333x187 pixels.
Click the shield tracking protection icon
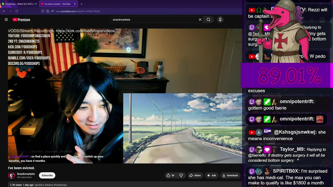(x=43, y=11)
